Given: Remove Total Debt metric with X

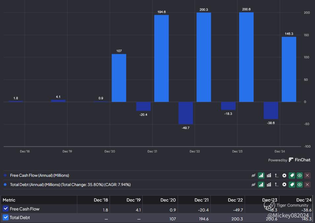Looking at the screenshot, I should pyautogui.click(x=307, y=185).
